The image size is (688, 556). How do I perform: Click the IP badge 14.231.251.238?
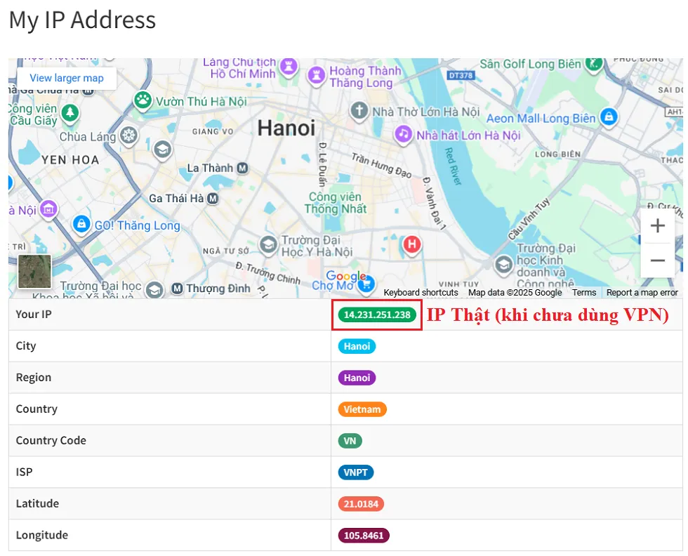377,315
